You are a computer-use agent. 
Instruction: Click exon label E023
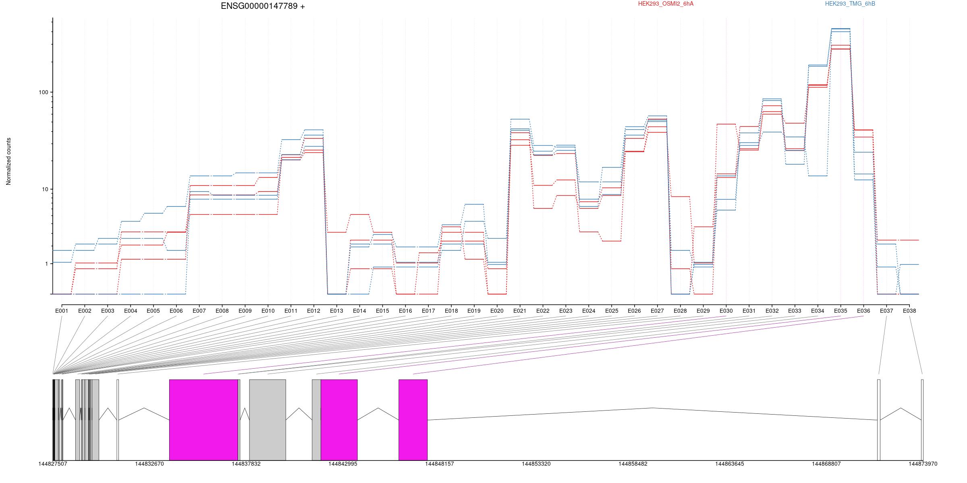click(x=566, y=311)
